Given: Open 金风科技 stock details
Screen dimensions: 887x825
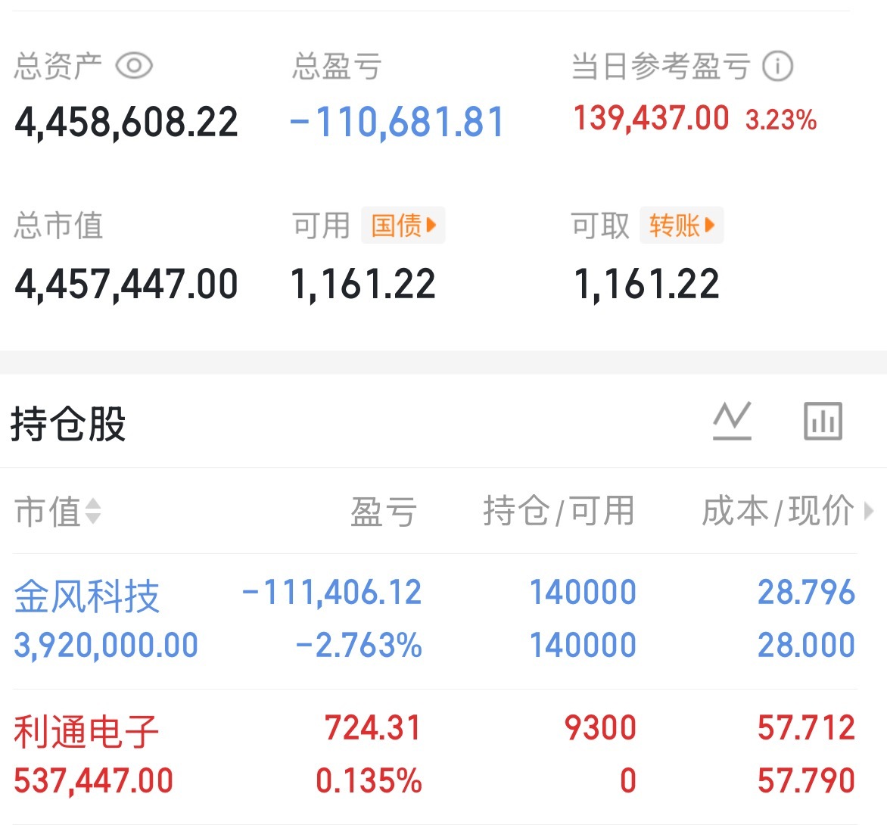Looking at the screenshot, I should click(87, 597).
